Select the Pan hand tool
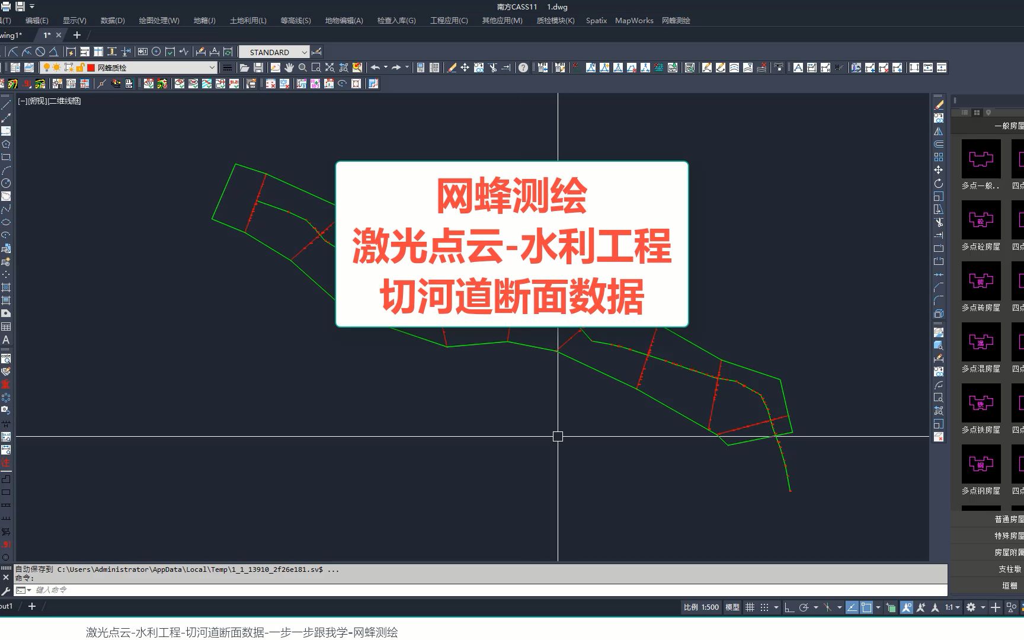1024x640 pixels. coord(289,68)
